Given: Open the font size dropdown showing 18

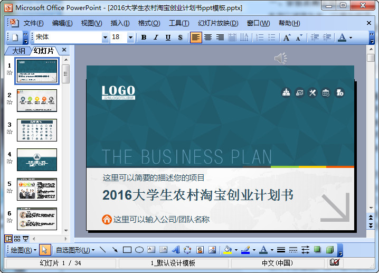Looking at the screenshot, I should click(x=130, y=37).
